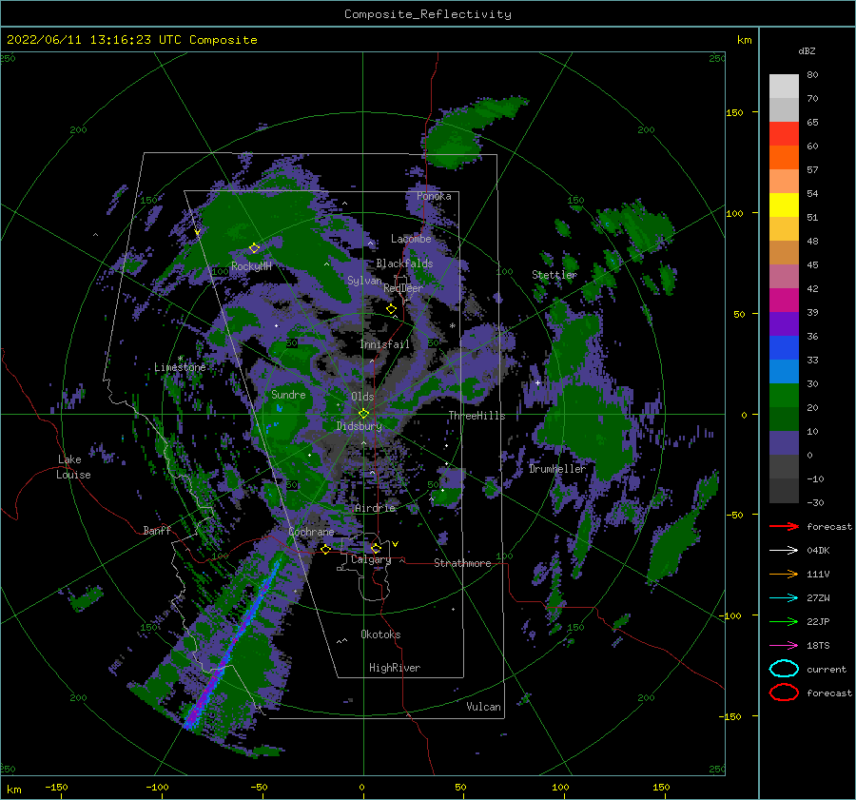Screen dimensions: 856x800
Task: Click the yellow radar site diamond at center
Action: (x=363, y=414)
